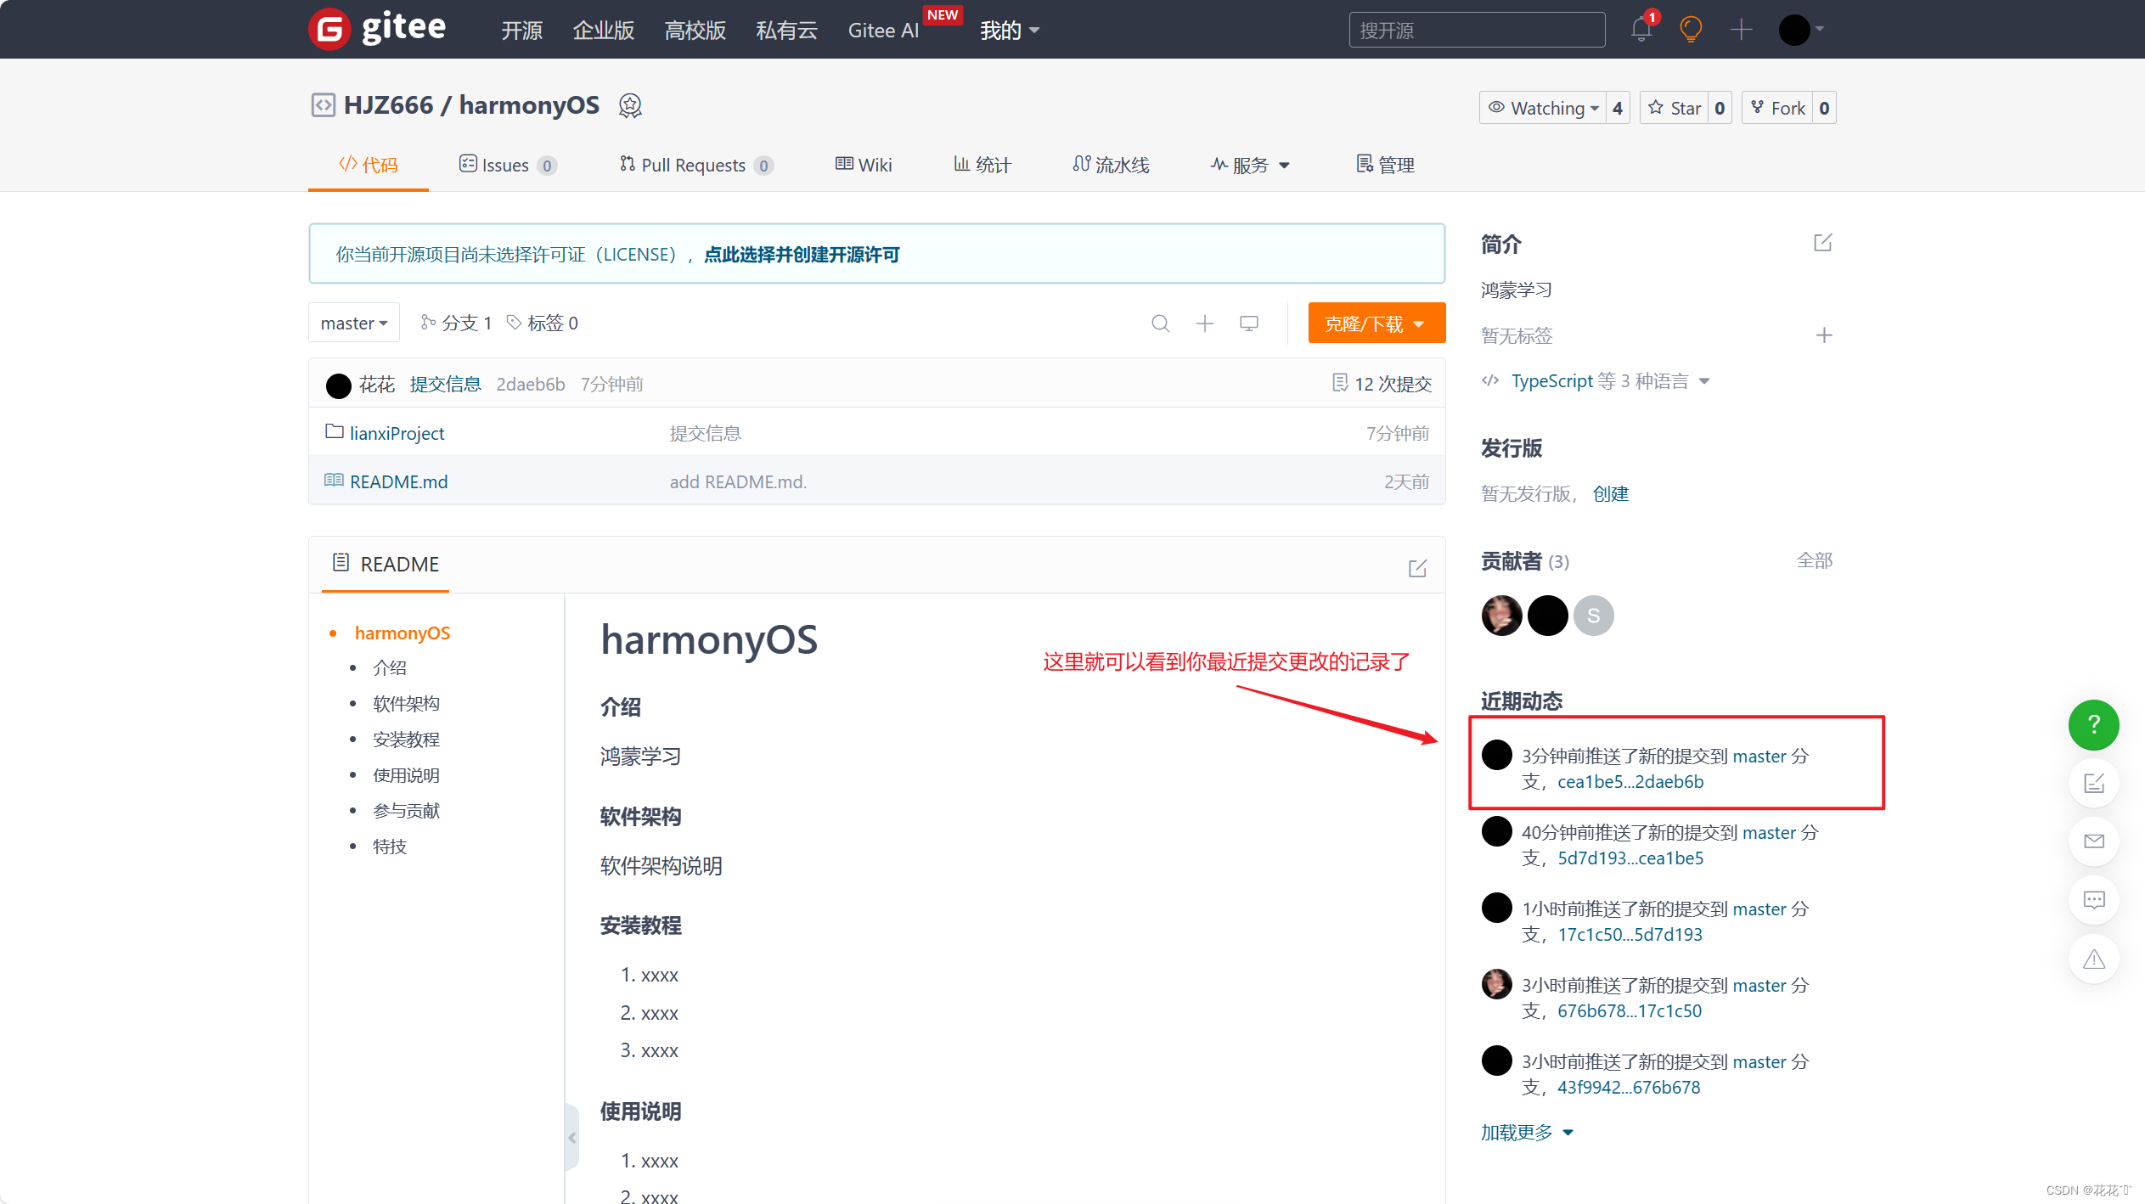Click the search icon in the file toolbar
Image resolution: width=2145 pixels, height=1204 pixels.
tap(1161, 324)
